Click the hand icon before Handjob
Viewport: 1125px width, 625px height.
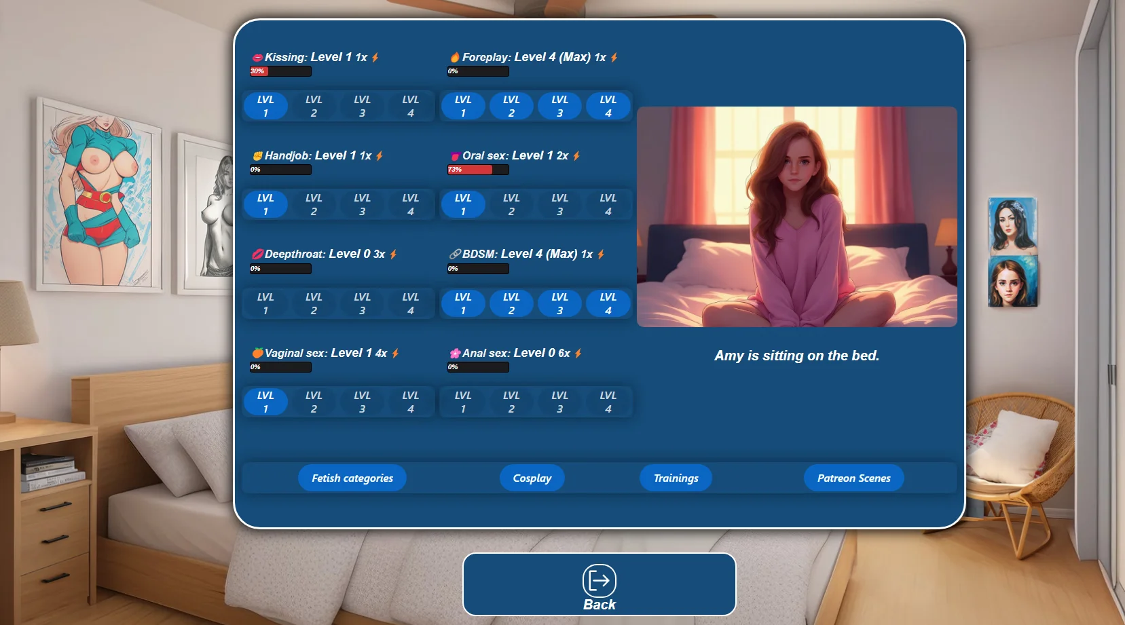[257, 156]
